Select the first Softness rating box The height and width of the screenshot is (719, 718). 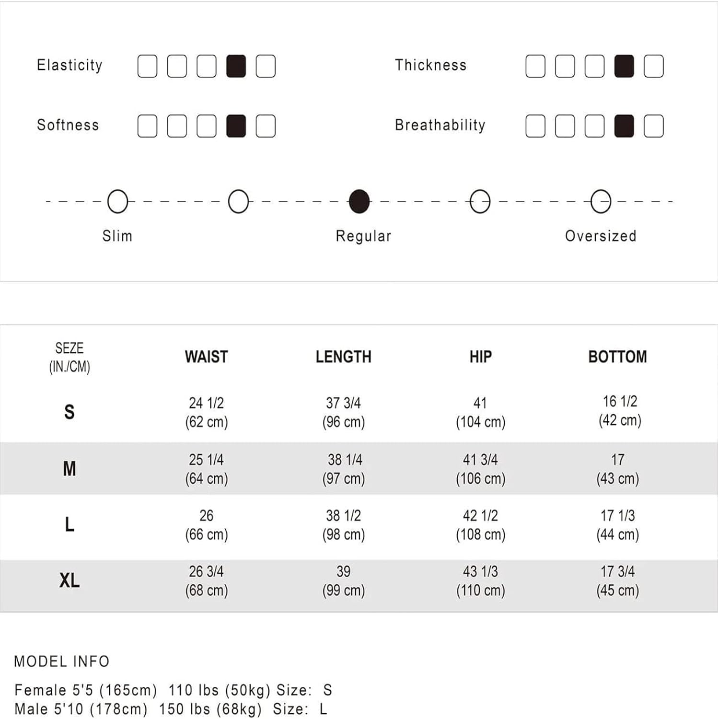pyautogui.click(x=147, y=126)
